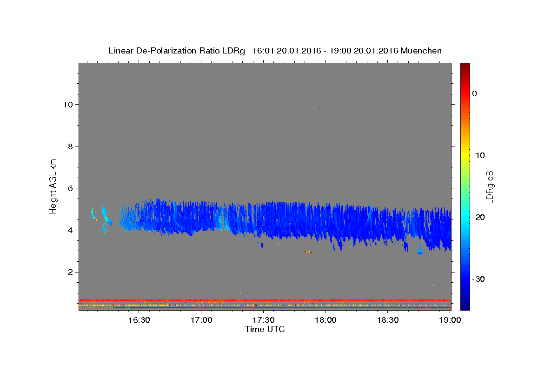Click the LDRg dB colorbar label
The image size is (558, 372).
pyautogui.click(x=490, y=187)
